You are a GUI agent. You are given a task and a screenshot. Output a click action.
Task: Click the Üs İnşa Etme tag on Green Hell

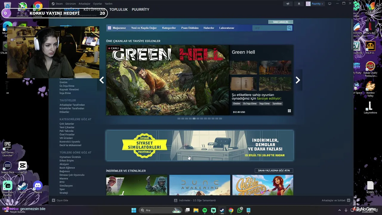[250, 104]
